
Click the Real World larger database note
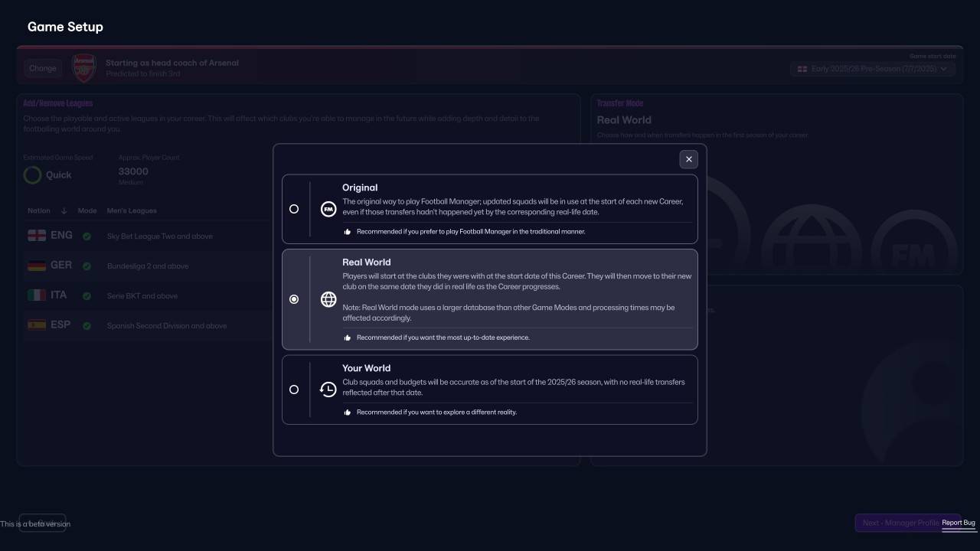tap(508, 312)
